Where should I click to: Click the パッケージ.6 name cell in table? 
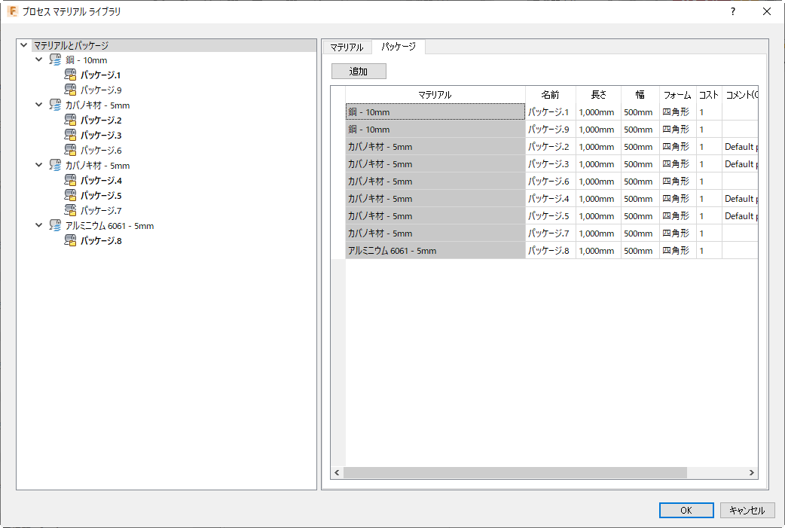550,182
